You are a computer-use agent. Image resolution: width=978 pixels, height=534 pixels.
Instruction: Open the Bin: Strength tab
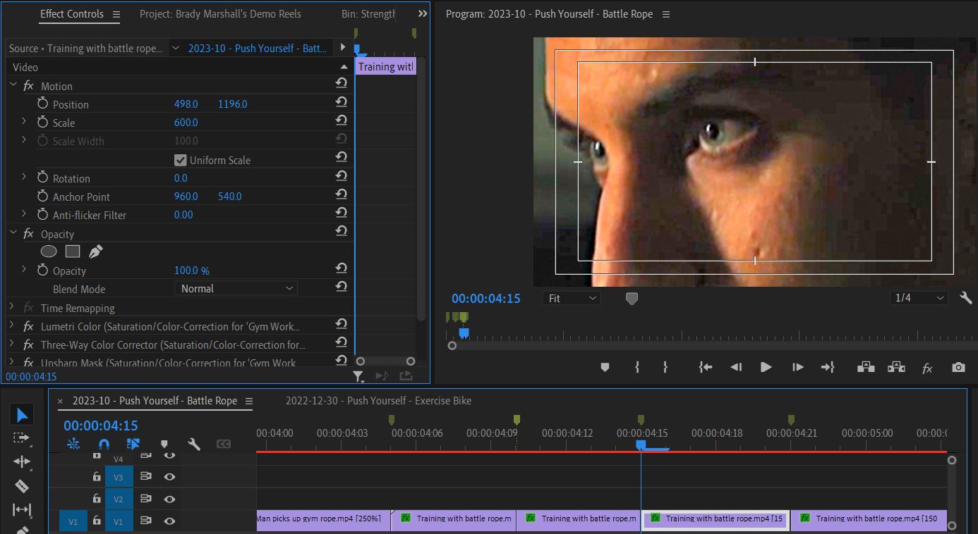click(368, 13)
